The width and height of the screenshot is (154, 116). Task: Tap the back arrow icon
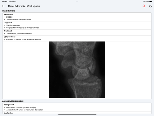pyautogui.click(x=3, y=6)
